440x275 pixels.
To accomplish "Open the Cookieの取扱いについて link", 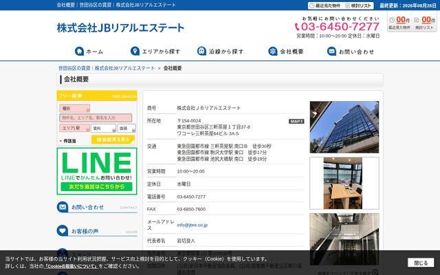I will coord(71,266).
